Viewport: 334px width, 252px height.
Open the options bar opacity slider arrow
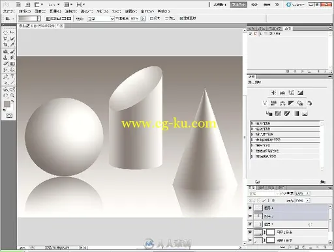point(143,19)
